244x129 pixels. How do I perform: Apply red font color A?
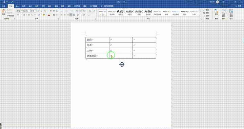(x=49, y=15)
